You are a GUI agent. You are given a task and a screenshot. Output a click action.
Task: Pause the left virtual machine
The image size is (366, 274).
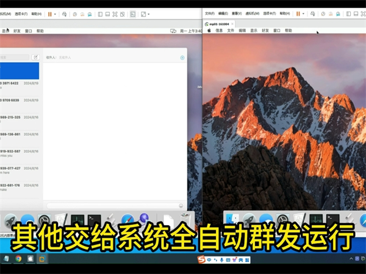click(49, 13)
